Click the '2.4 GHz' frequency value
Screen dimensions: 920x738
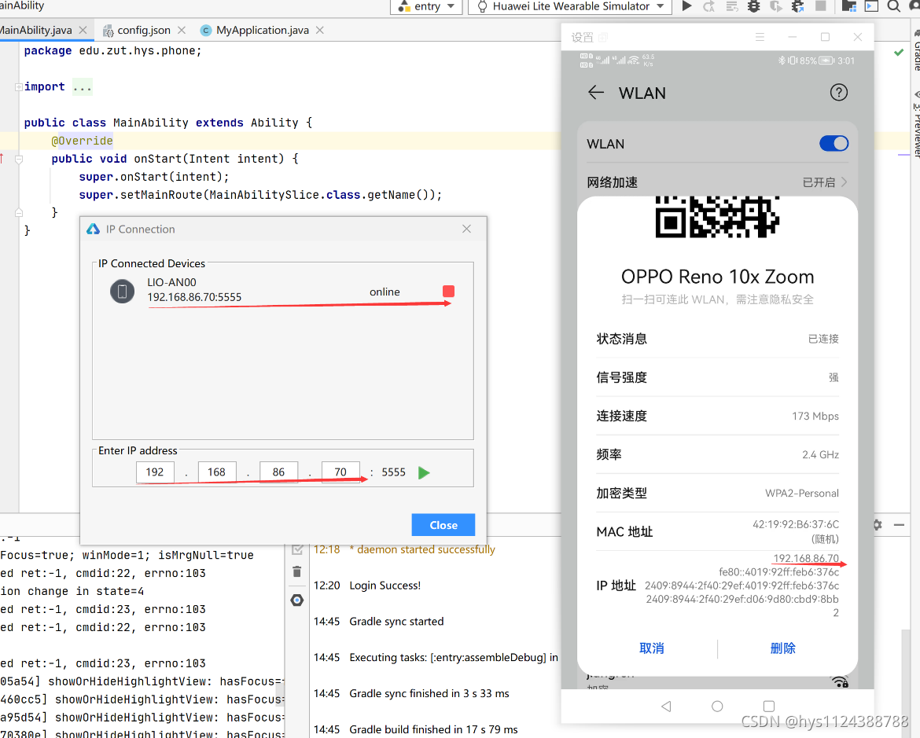coord(820,454)
